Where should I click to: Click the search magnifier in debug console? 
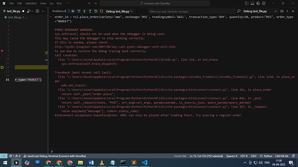[x=239, y=11]
